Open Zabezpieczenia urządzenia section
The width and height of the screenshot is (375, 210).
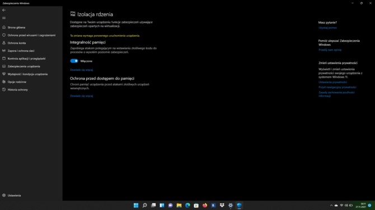pyautogui.click(x=24, y=66)
